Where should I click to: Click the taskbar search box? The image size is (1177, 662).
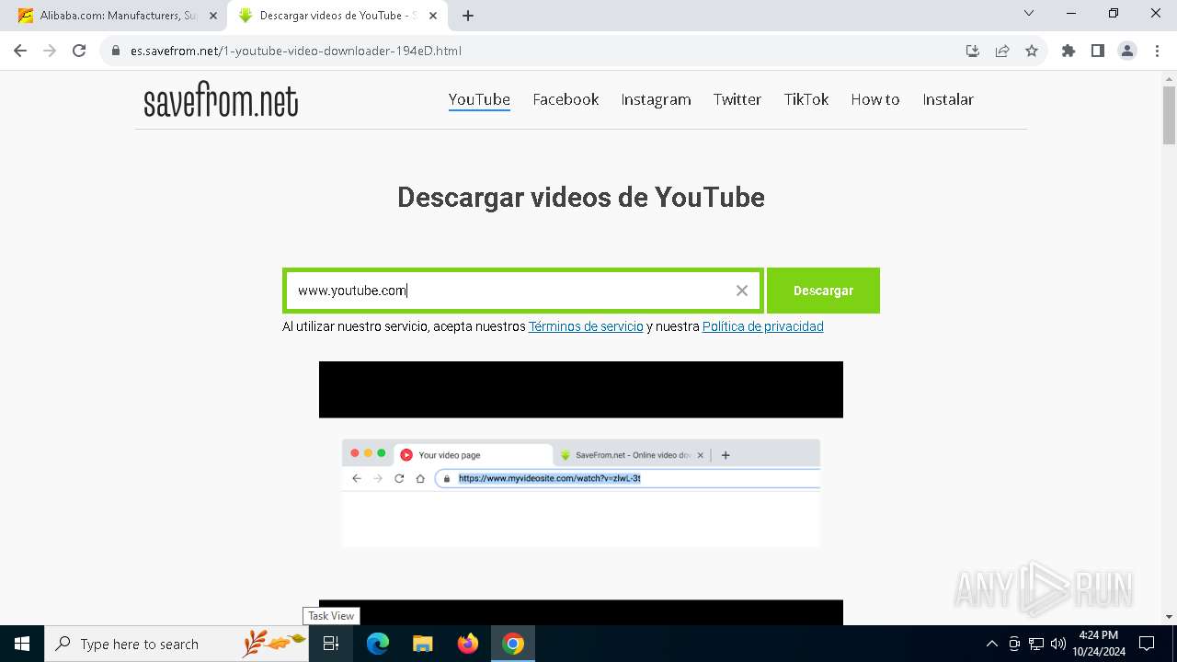tap(177, 644)
